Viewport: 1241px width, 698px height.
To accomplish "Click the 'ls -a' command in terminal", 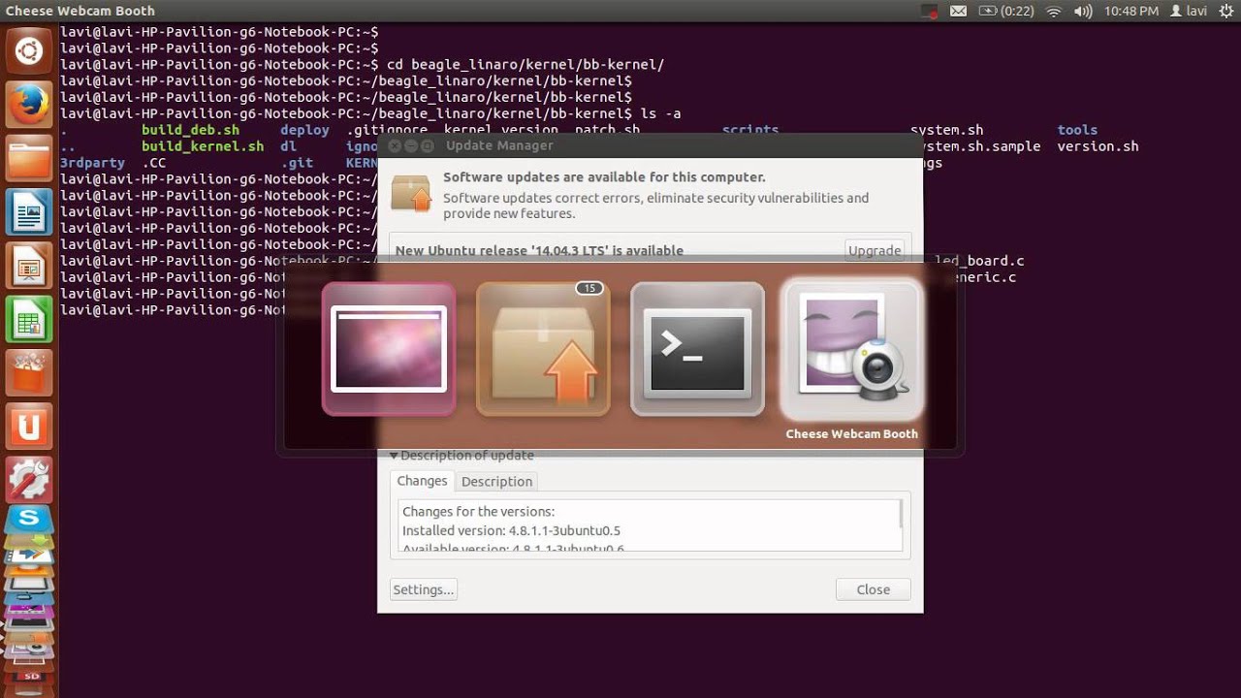I will pyautogui.click(x=660, y=113).
